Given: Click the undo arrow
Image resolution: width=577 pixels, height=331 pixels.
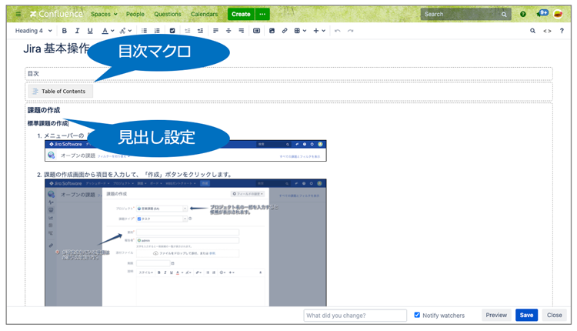Looking at the screenshot, I should (x=338, y=31).
